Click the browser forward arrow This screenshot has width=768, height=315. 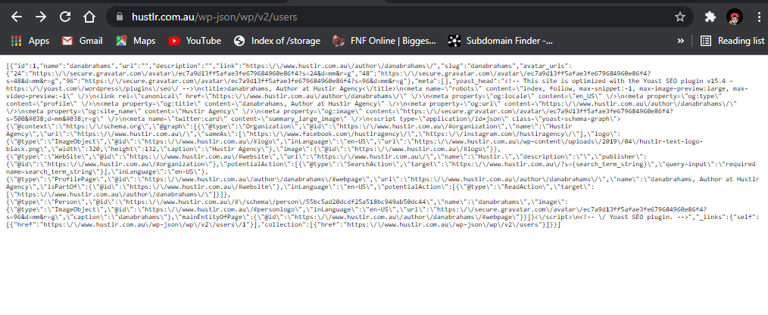[x=40, y=17]
